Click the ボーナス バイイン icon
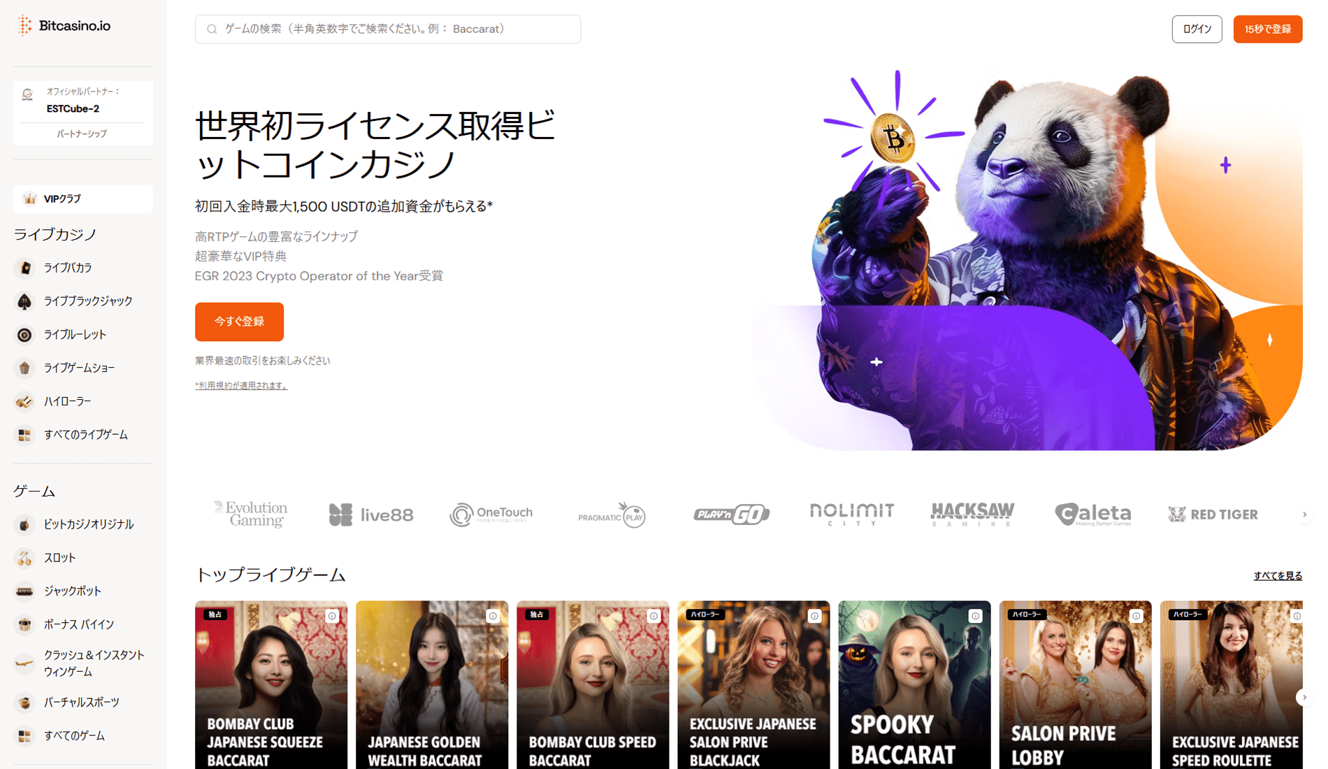This screenshot has height=769, width=1328. (24, 624)
